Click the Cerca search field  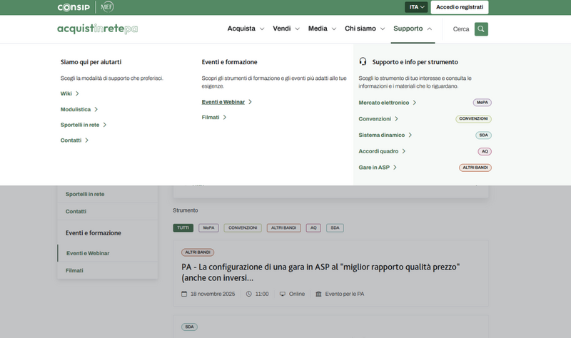pos(461,29)
